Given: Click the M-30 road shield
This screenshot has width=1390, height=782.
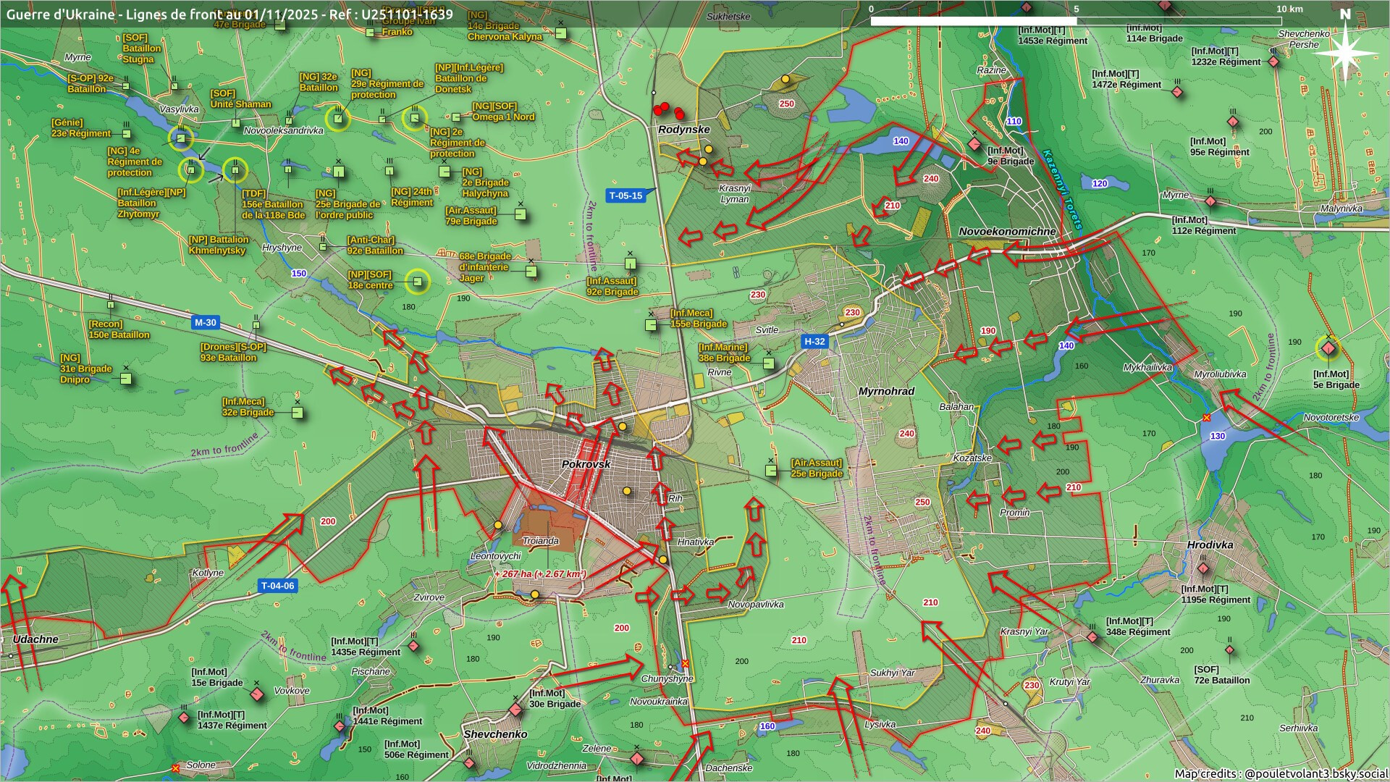Looking at the screenshot, I should click(x=205, y=323).
